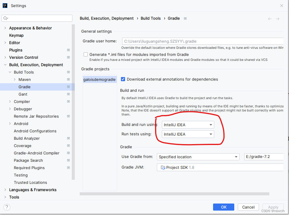Click Build, Execution, Deployment breadcrumb

pyautogui.click(x=107, y=19)
